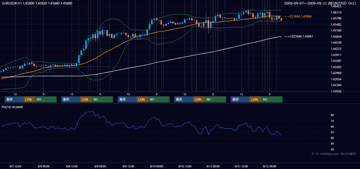360x169 pixels.
Task: Select the 9/8 00:00 time axis label
Action: point(43,166)
